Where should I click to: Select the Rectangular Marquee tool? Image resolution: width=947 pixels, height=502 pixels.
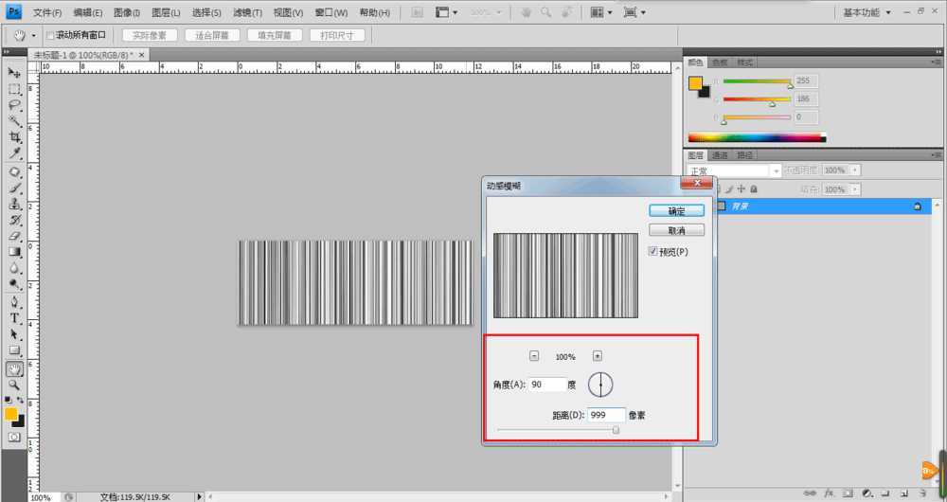(x=14, y=89)
